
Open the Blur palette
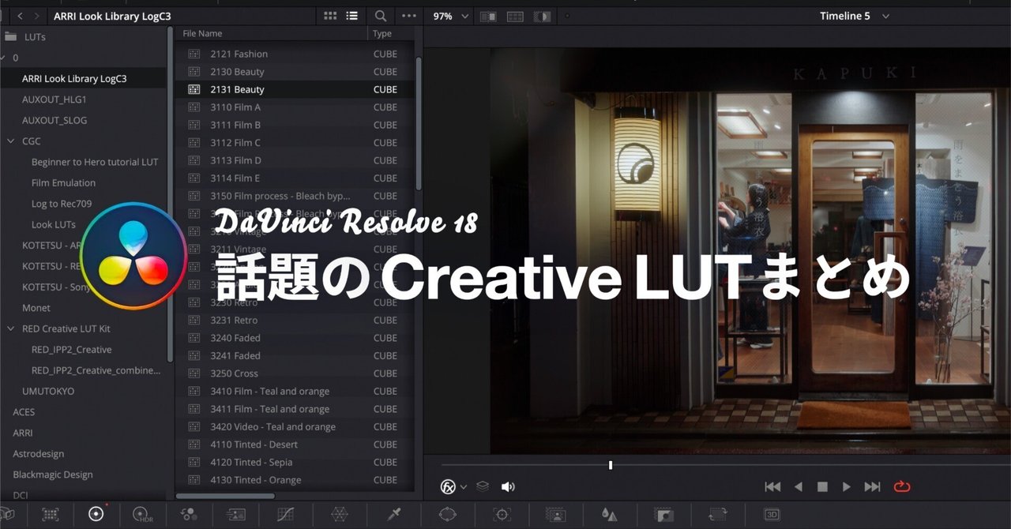coord(609,514)
